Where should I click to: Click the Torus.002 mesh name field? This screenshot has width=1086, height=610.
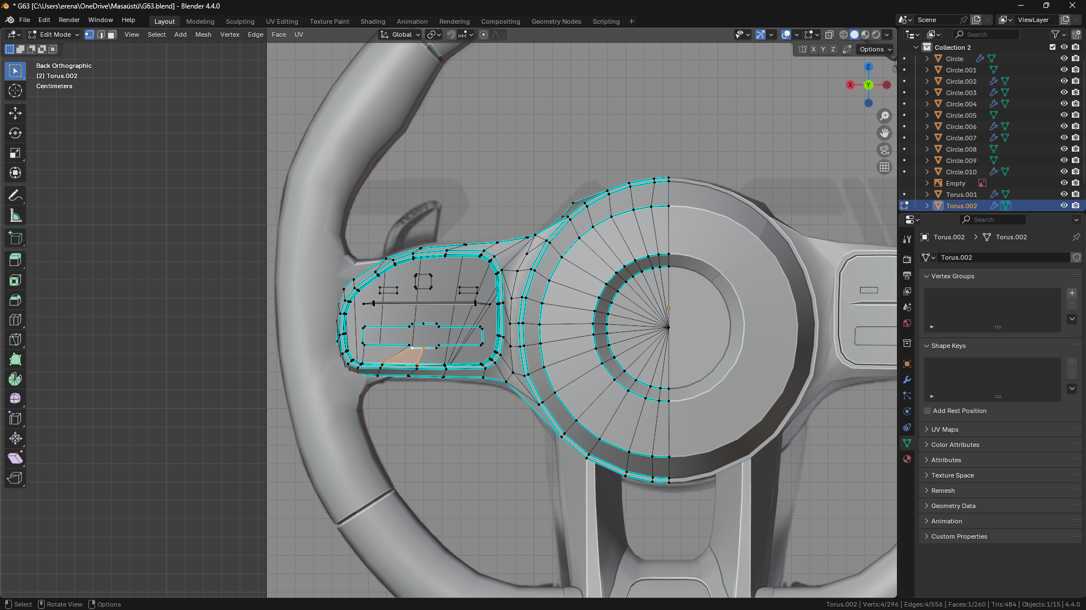tap(1002, 257)
